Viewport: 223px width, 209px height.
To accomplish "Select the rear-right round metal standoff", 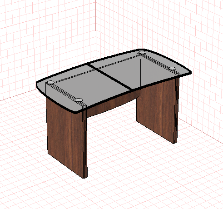I will pyautogui.click(x=142, y=53).
